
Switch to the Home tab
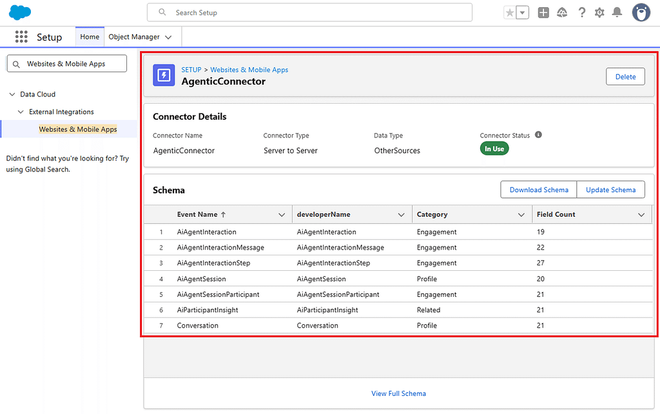point(90,37)
